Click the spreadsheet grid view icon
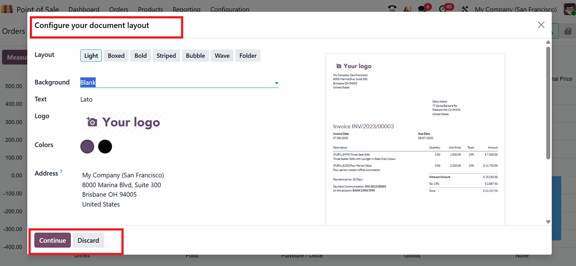 (x=568, y=31)
